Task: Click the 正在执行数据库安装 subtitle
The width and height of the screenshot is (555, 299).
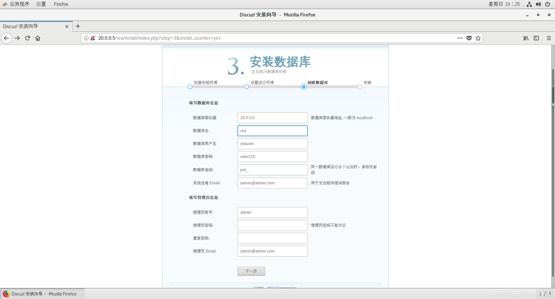Action: pyautogui.click(x=269, y=72)
